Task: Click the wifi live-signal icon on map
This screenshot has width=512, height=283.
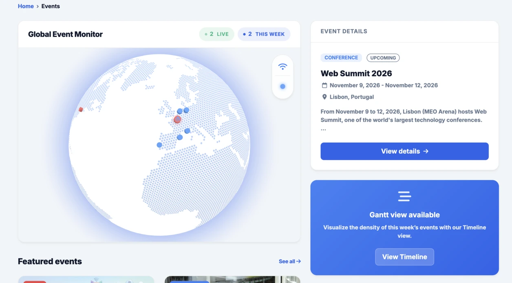Action: point(282,66)
